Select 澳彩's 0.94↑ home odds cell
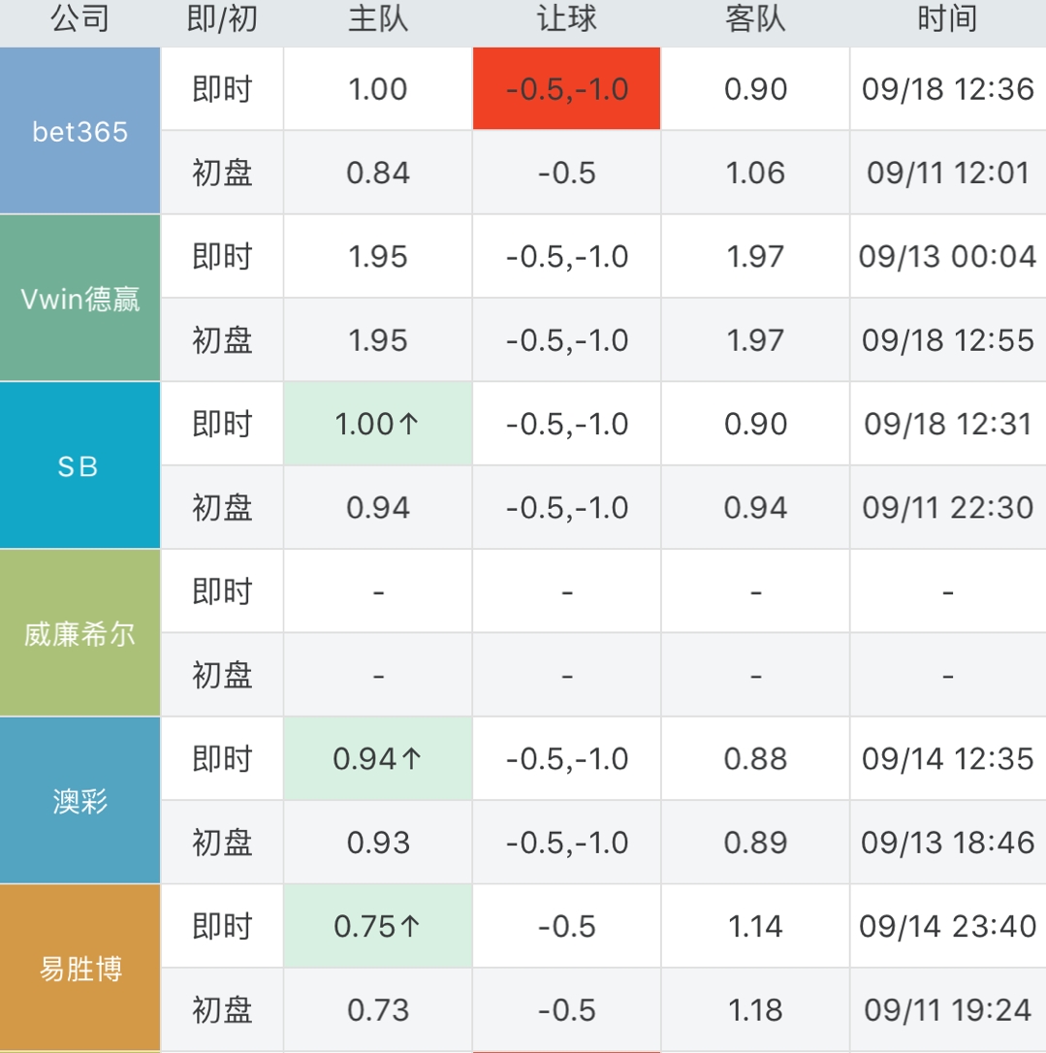 pyautogui.click(x=377, y=759)
